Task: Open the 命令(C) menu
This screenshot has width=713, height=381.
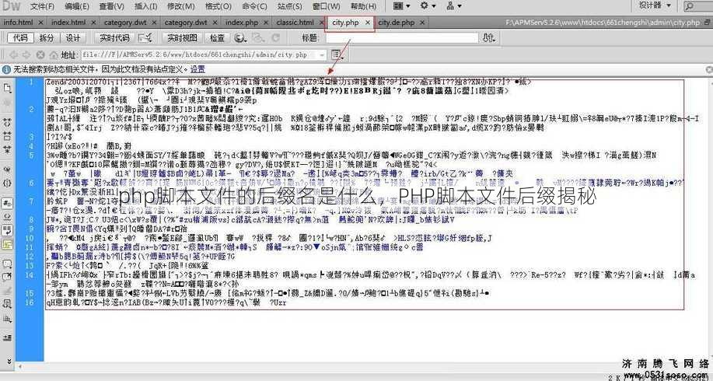Action: click(x=254, y=6)
